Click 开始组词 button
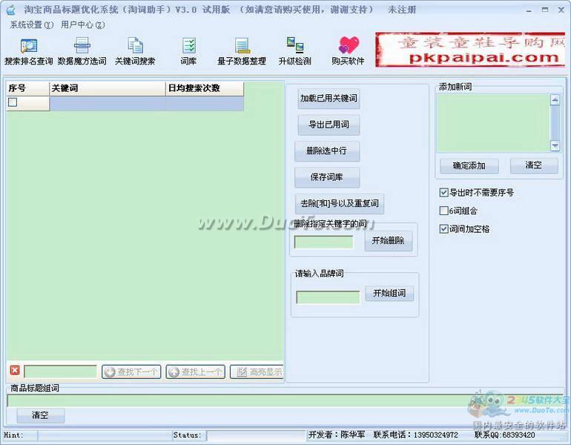 tap(389, 294)
